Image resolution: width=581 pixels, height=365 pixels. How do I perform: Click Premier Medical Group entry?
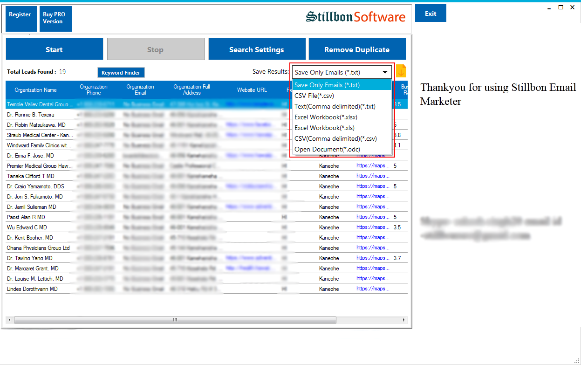(x=38, y=166)
